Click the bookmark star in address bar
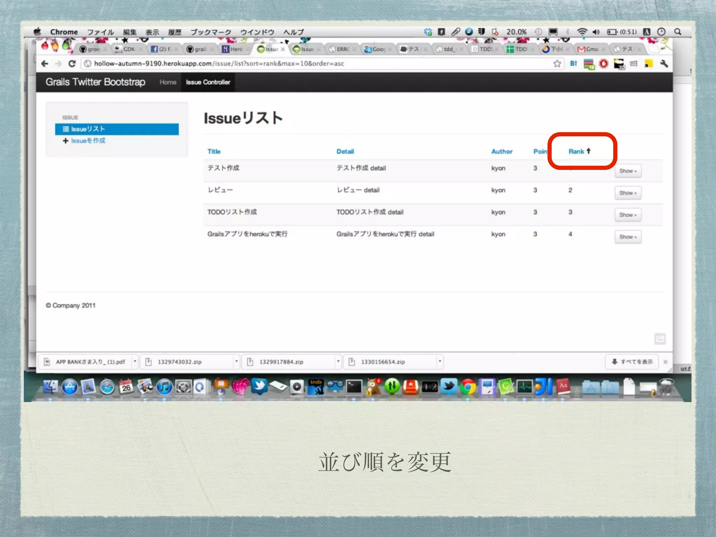This screenshot has width=716, height=537. coord(557,64)
